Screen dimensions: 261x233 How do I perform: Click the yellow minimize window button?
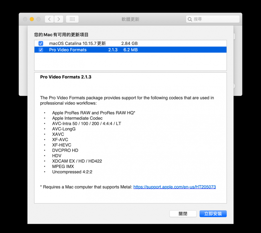[x=32, y=19]
